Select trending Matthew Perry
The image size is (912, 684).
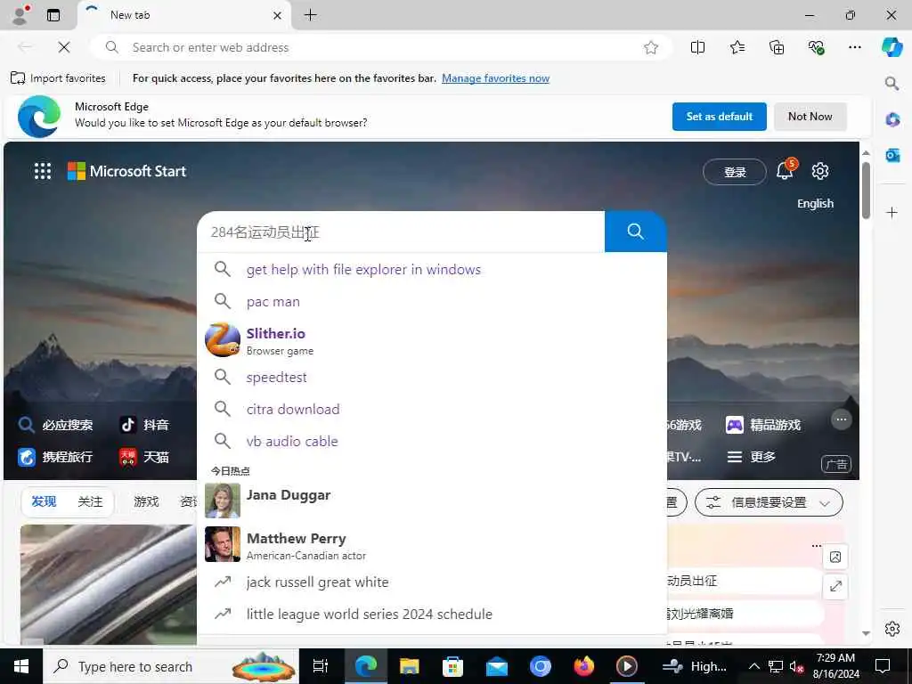click(432, 544)
